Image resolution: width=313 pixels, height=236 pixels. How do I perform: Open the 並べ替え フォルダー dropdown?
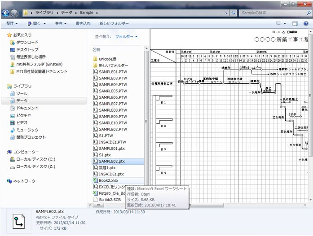coord(126,36)
